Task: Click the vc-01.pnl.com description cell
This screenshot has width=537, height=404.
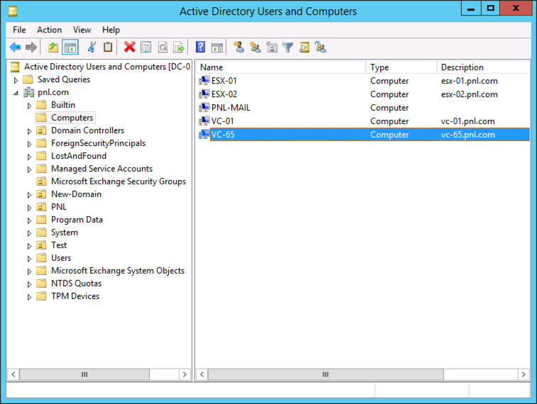Action: (x=467, y=121)
